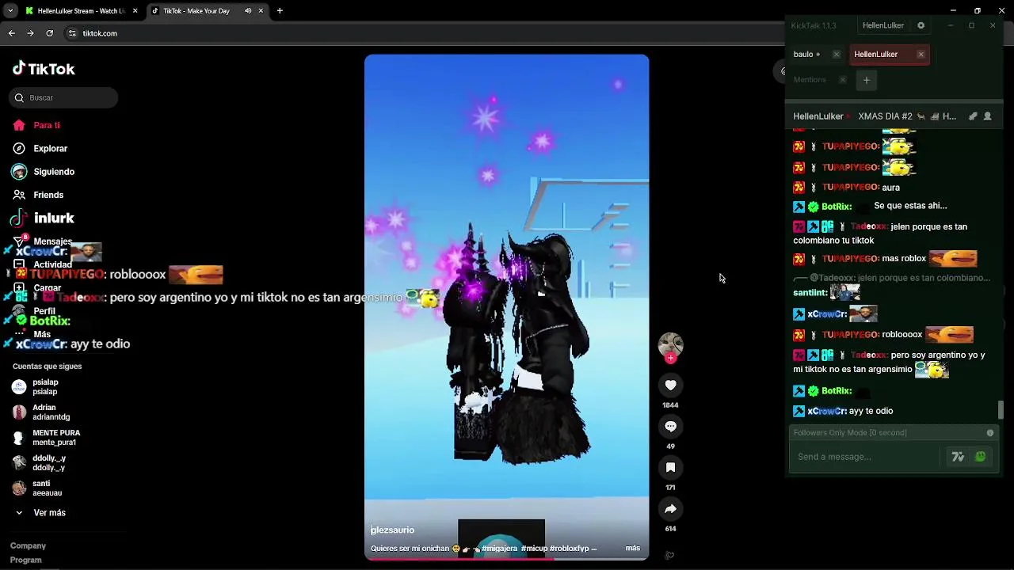Open pinned message icon in chat header
Screen dimensions: 1014x570
[973, 116]
